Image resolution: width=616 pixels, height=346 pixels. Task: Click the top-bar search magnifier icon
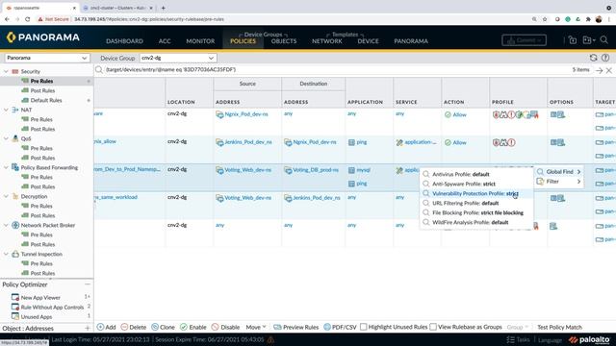[604, 40]
